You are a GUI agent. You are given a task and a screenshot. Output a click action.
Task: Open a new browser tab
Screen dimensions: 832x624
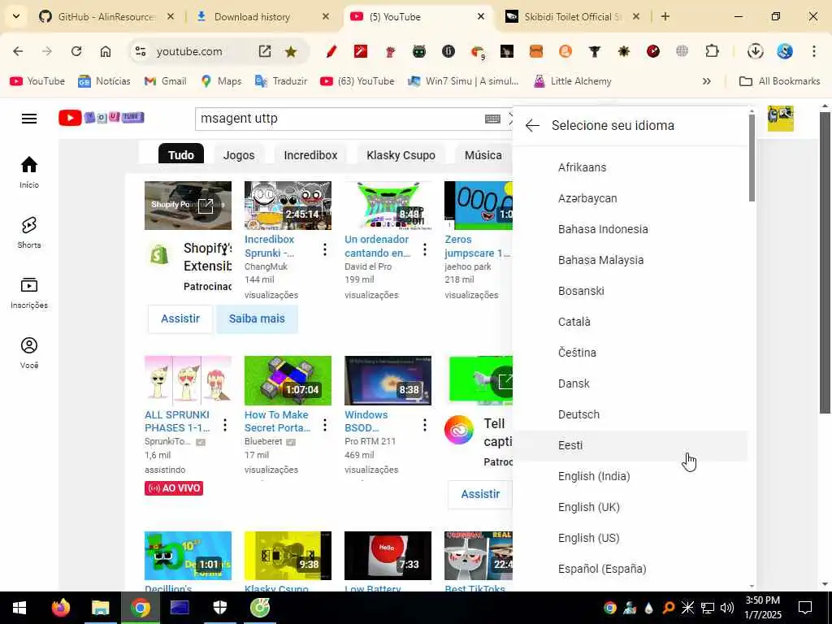pos(665,16)
